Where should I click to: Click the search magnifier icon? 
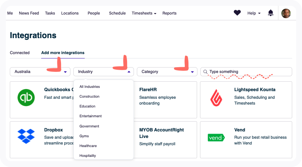pyautogui.click(x=205, y=72)
